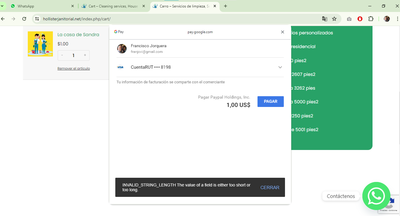Click the address bar URL
Screen dimensions: 400x216
coord(77,19)
